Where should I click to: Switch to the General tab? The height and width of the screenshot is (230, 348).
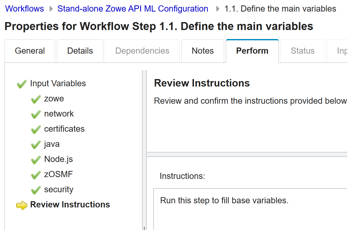[30, 51]
